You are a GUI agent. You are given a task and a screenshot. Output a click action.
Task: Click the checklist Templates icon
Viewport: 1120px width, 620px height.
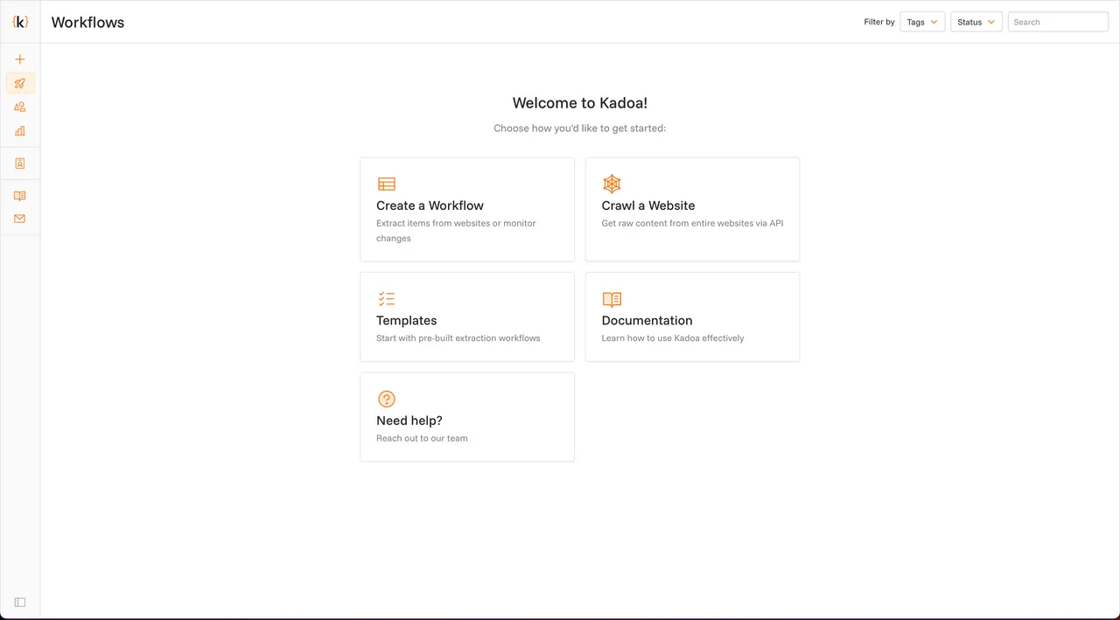point(387,299)
